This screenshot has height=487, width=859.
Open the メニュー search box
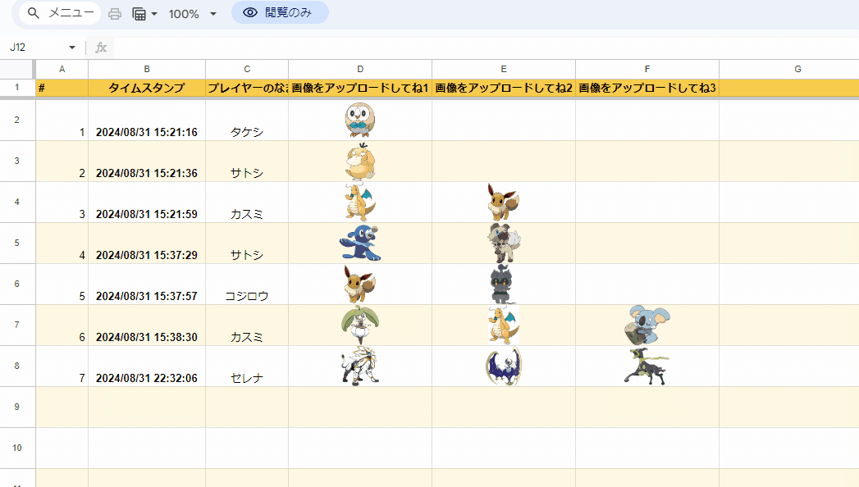pyautogui.click(x=60, y=13)
